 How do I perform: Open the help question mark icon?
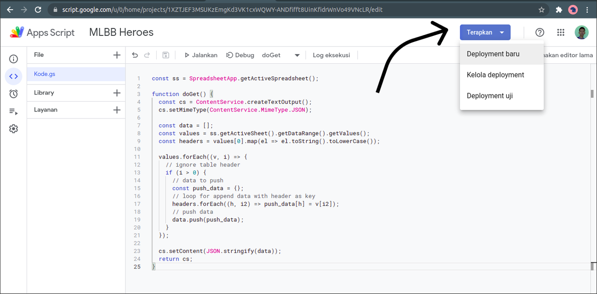click(540, 32)
